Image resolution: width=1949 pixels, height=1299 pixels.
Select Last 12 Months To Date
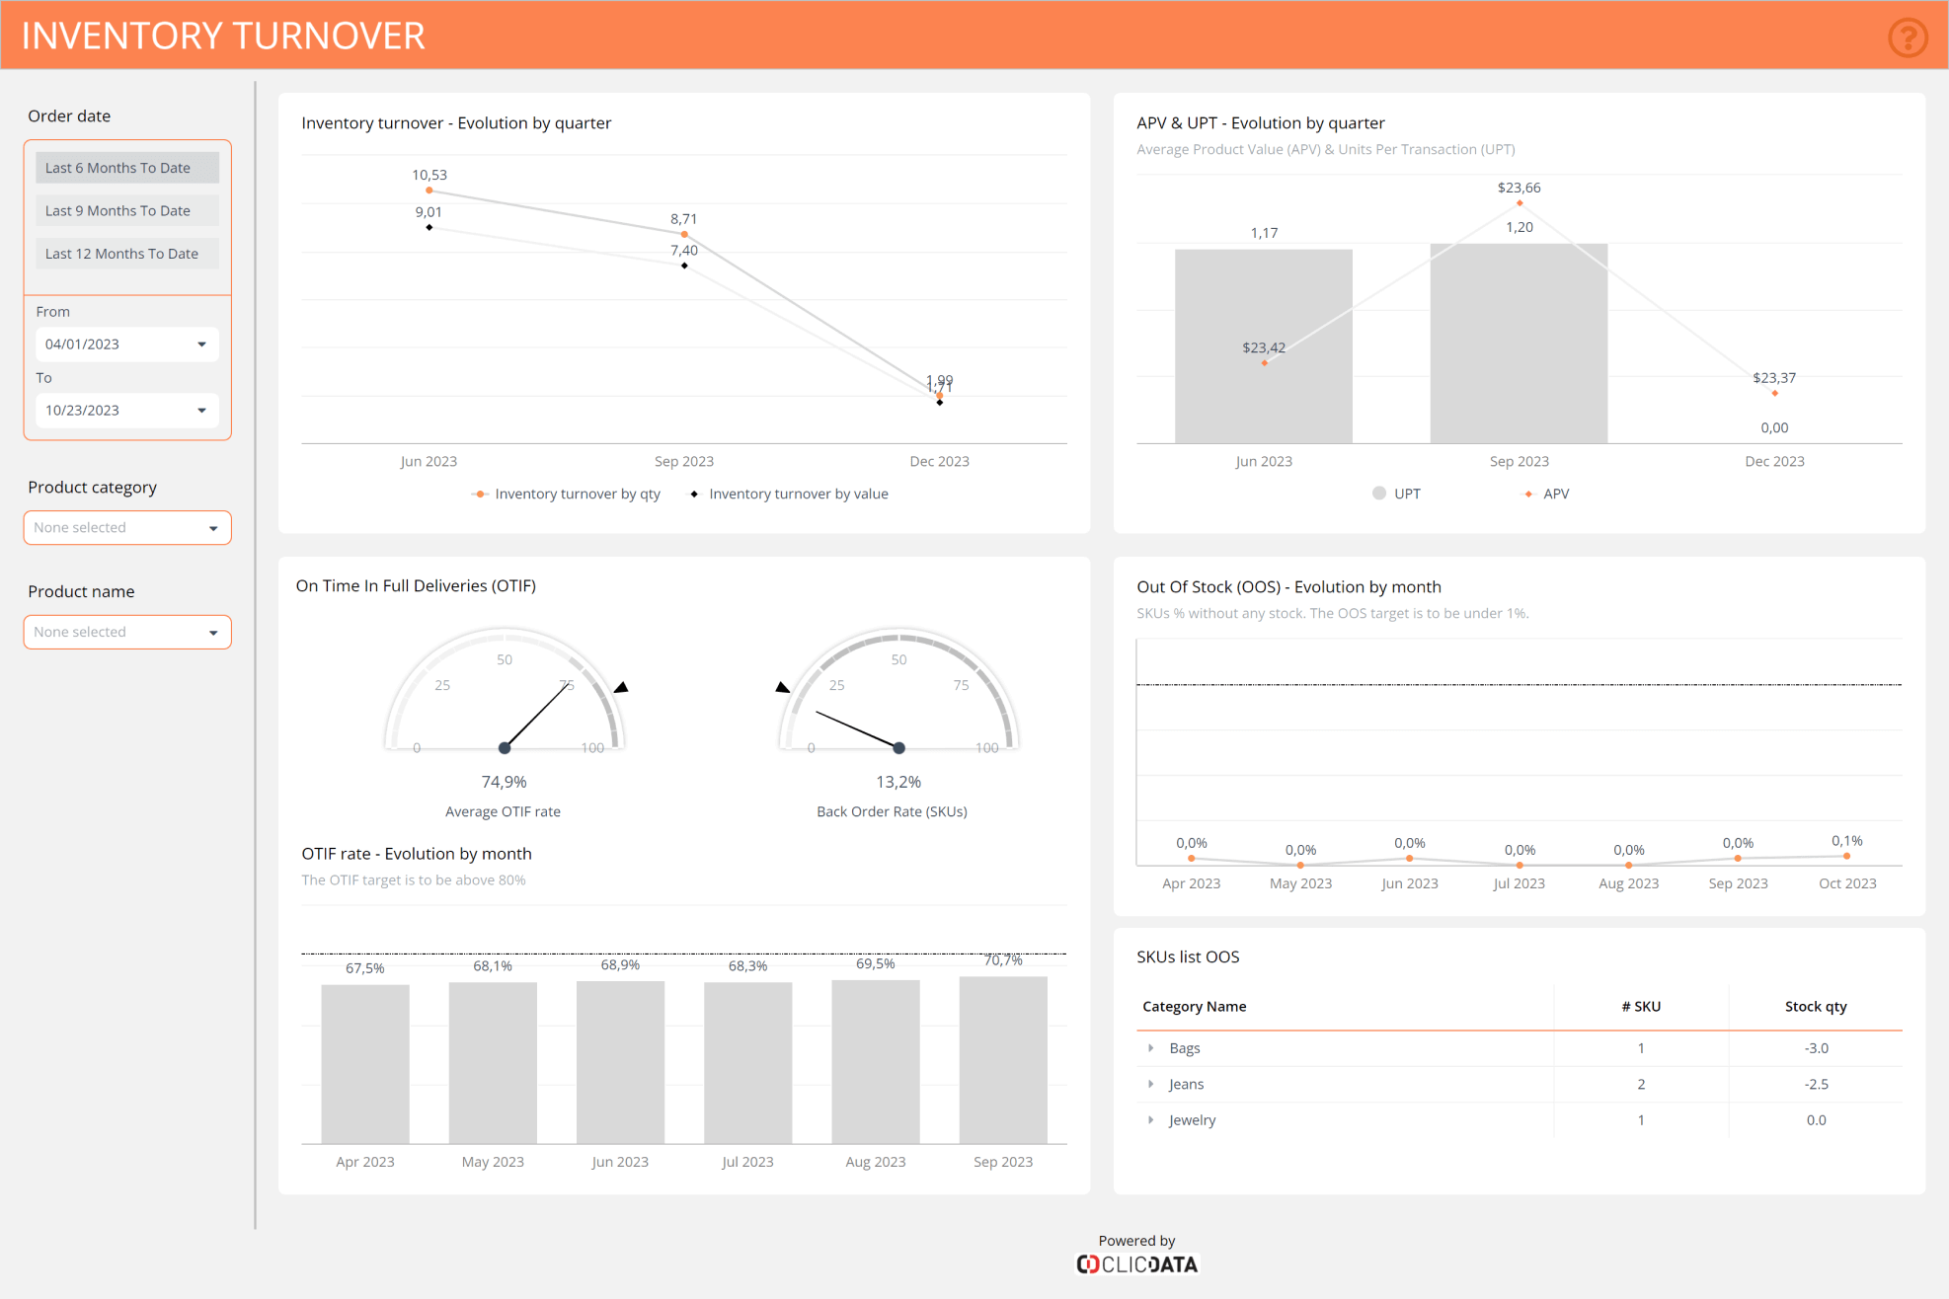(x=127, y=254)
